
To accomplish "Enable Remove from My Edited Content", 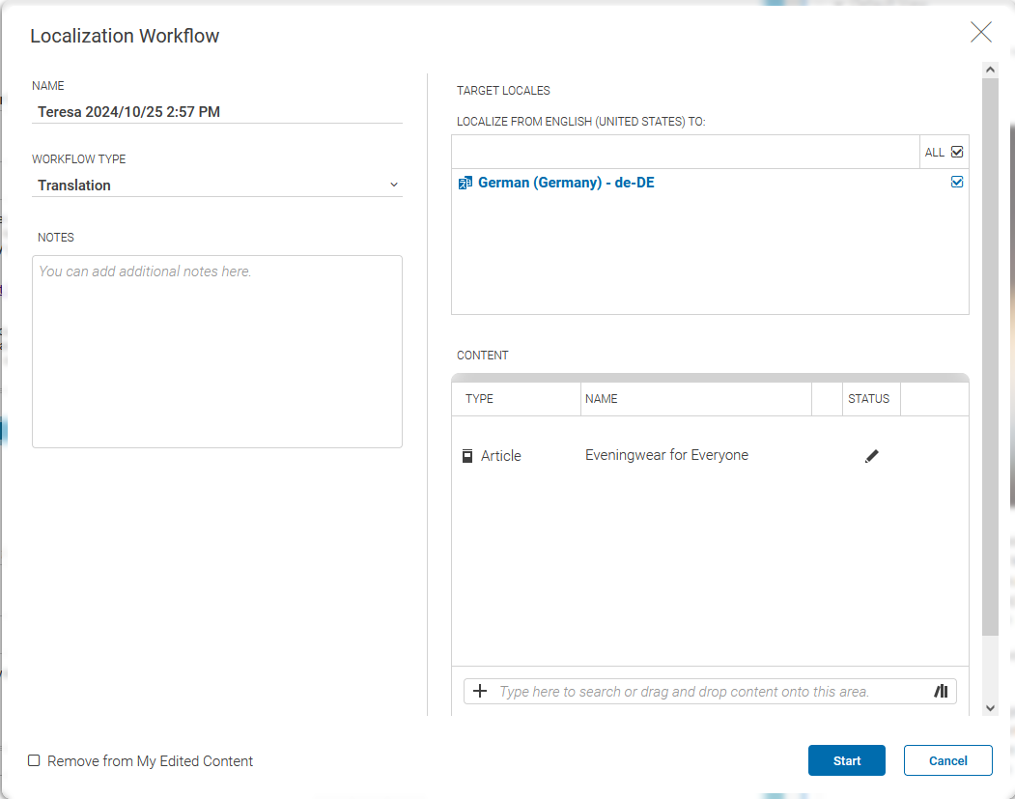I will pos(35,761).
